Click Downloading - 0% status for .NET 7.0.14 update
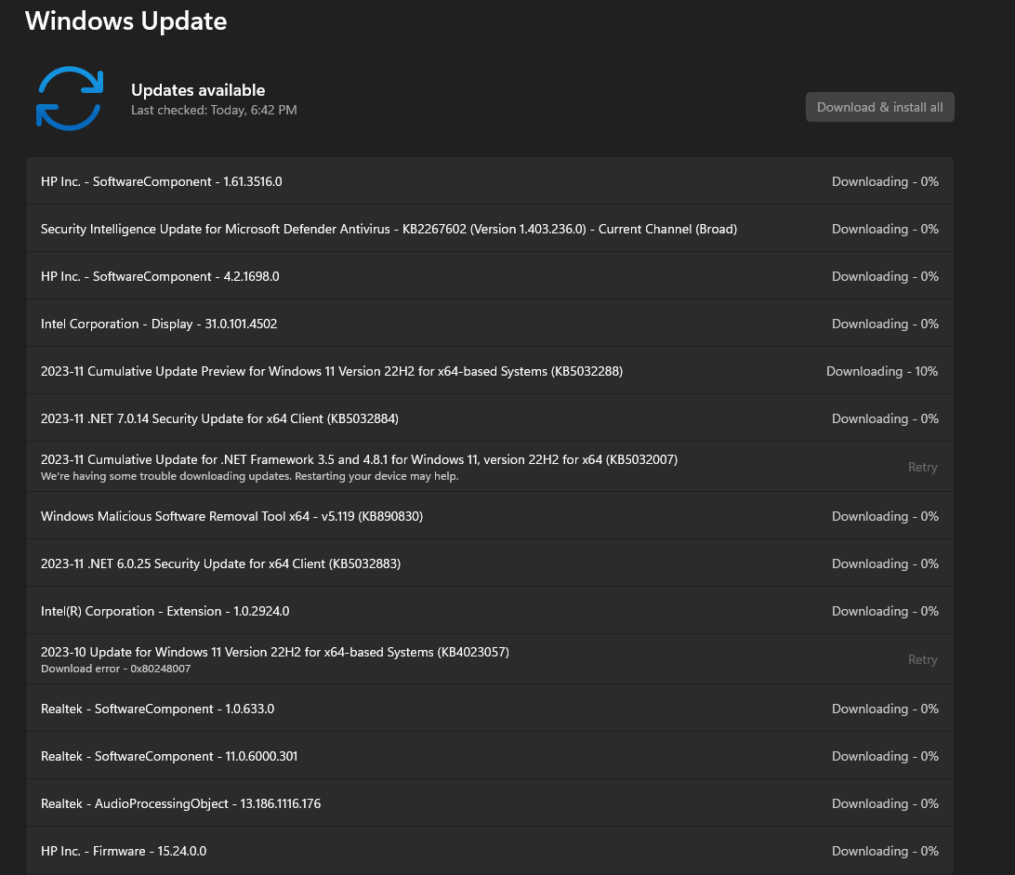 [x=885, y=419]
